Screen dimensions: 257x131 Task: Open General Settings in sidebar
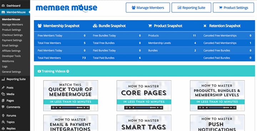pyautogui.click(x=11, y=72)
